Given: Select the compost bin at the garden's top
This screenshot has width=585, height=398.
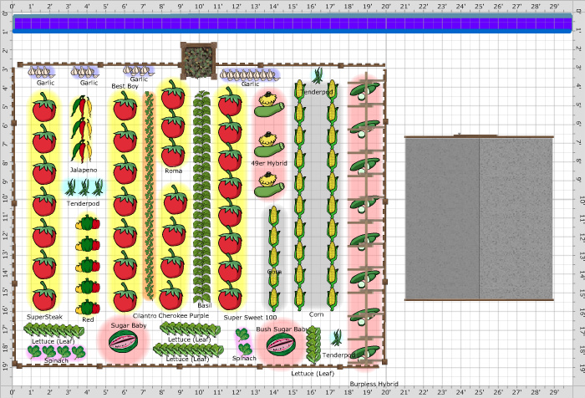Looking at the screenshot, I should (x=199, y=59).
